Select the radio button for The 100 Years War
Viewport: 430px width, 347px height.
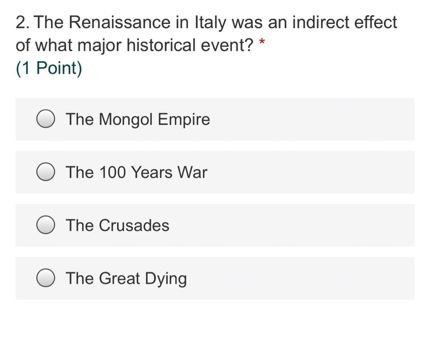point(46,172)
